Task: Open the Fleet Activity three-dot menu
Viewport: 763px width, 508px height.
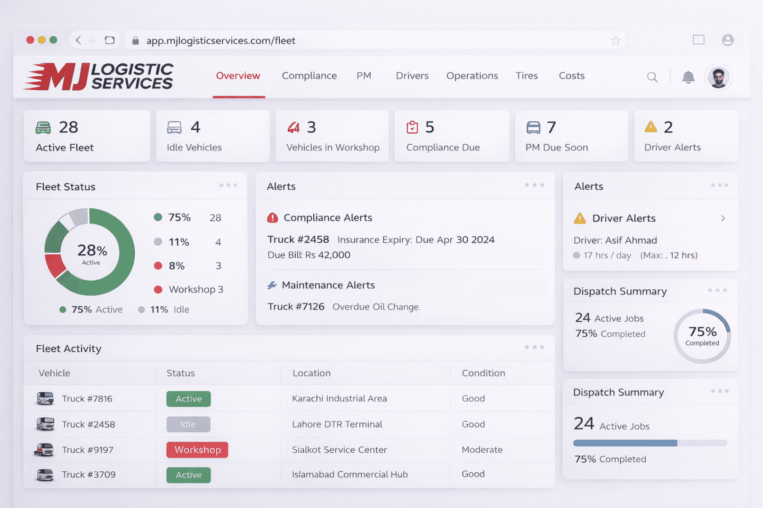Action: coord(535,347)
